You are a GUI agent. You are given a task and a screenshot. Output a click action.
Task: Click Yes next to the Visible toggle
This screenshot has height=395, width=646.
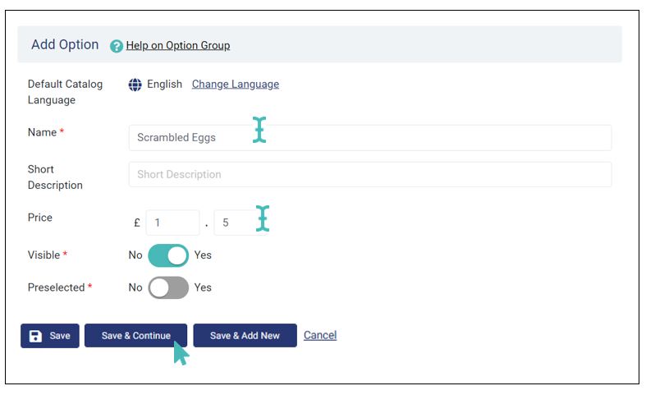[x=203, y=255]
